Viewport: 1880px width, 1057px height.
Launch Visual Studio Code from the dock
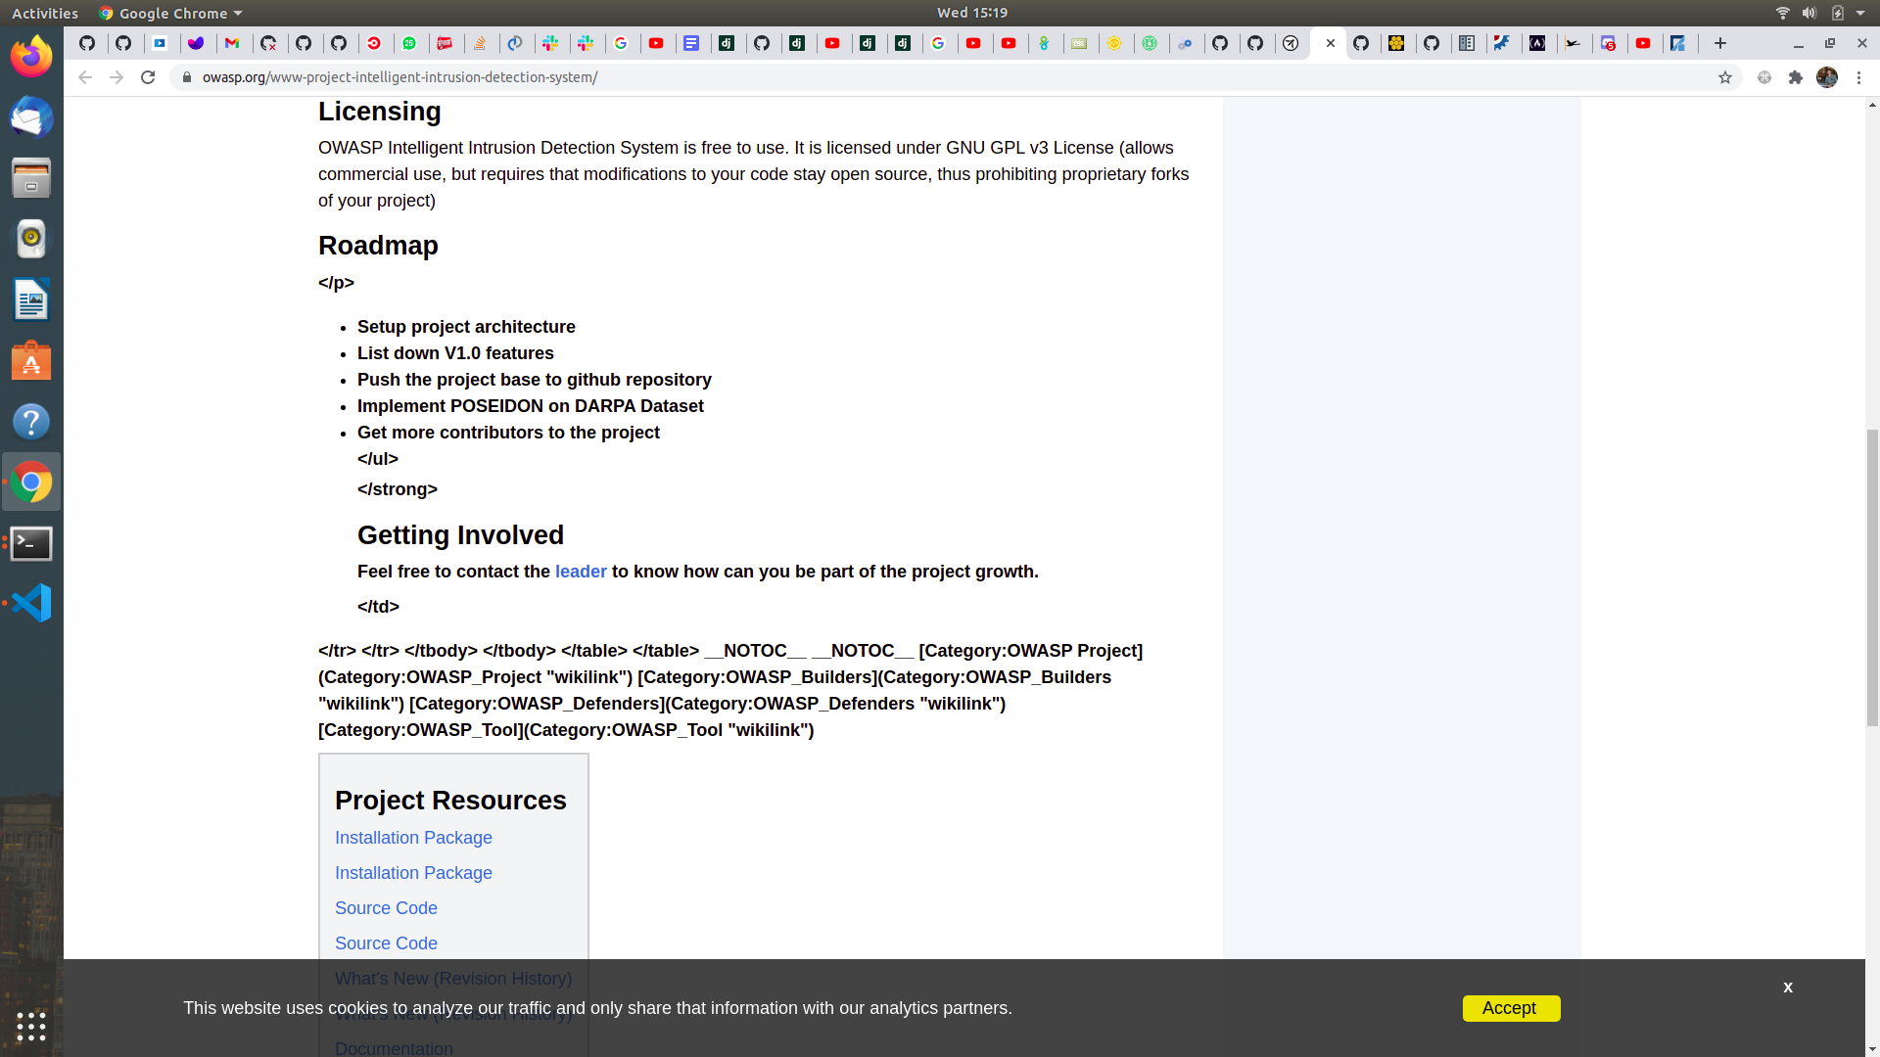point(31,603)
